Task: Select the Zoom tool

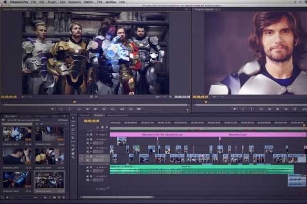Action: point(73,157)
